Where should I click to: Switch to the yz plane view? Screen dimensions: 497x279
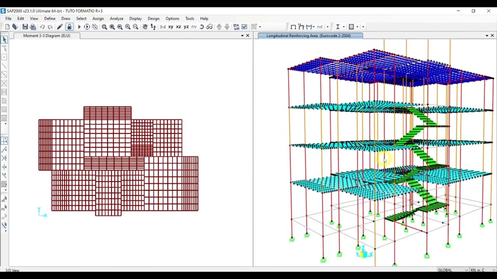point(186,27)
